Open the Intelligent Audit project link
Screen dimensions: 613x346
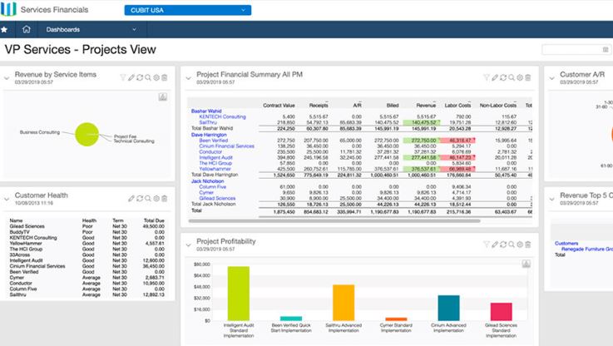[215, 157]
